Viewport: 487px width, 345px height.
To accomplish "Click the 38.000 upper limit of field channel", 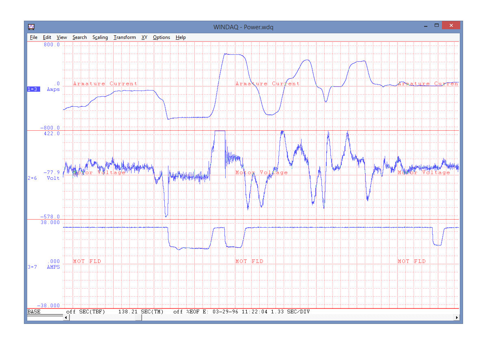I will click(x=50, y=222).
